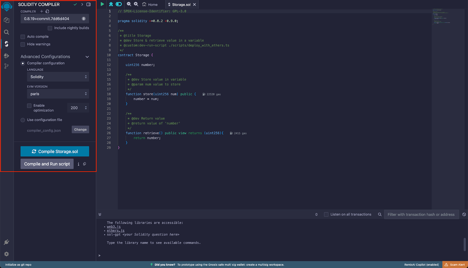Click the green Run script icon

(x=102, y=4)
